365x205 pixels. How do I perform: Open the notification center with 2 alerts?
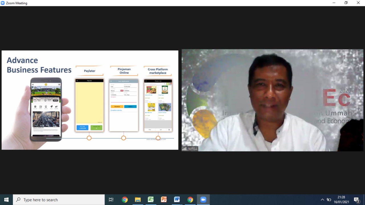tap(356, 200)
